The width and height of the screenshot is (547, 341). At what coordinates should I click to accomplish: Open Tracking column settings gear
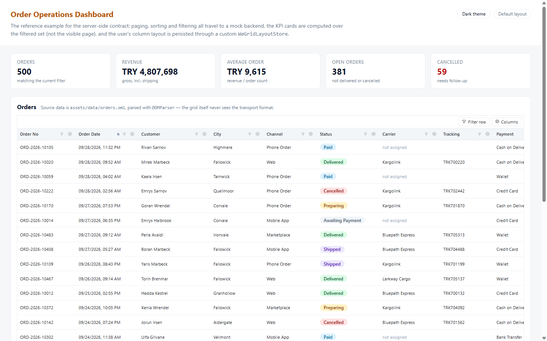point(487,134)
